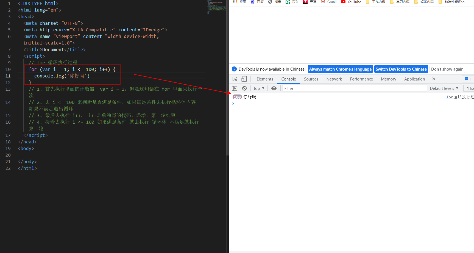Open the 娱乐内容 bookmark folder
This screenshot has width=474, height=253.
tap(424, 2)
